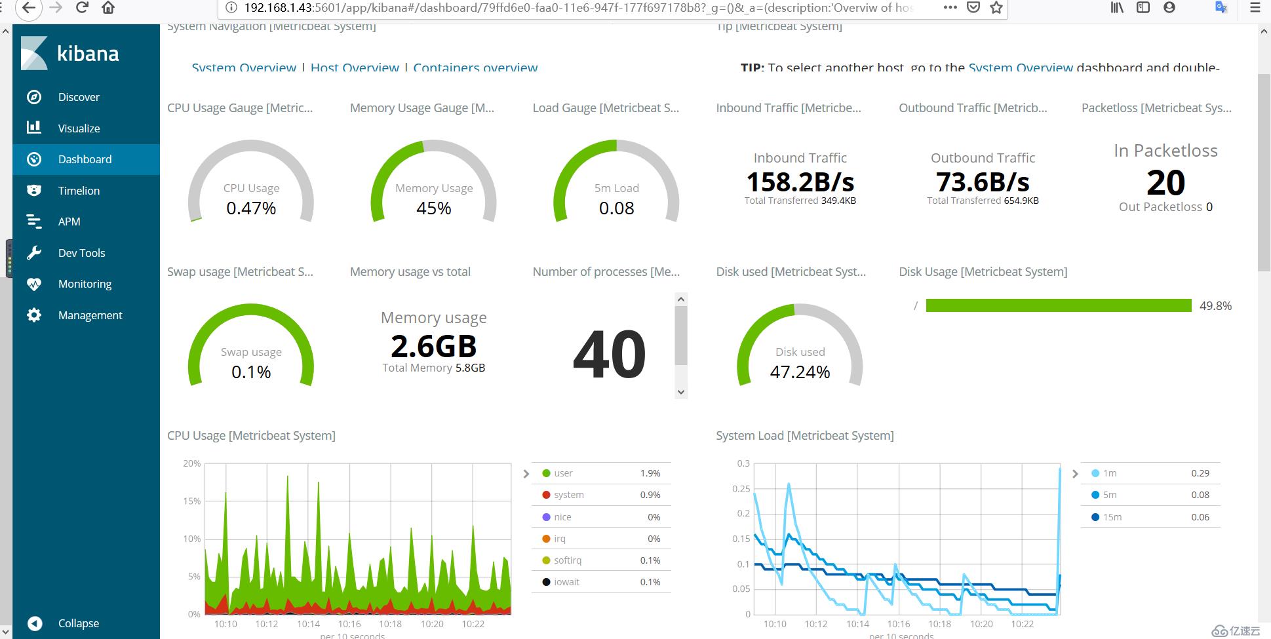Image resolution: width=1271 pixels, height=639 pixels.
Task: Open page actions three-dot menu
Action: [x=950, y=8]
